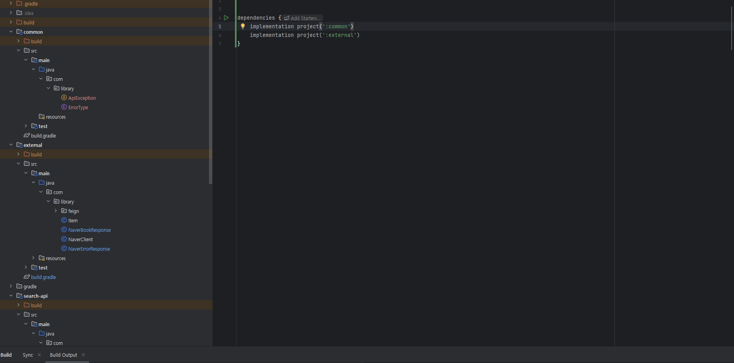Switch to the Sync tab
This screenshot has height=363, width=734.
click(x=28, y=355)
